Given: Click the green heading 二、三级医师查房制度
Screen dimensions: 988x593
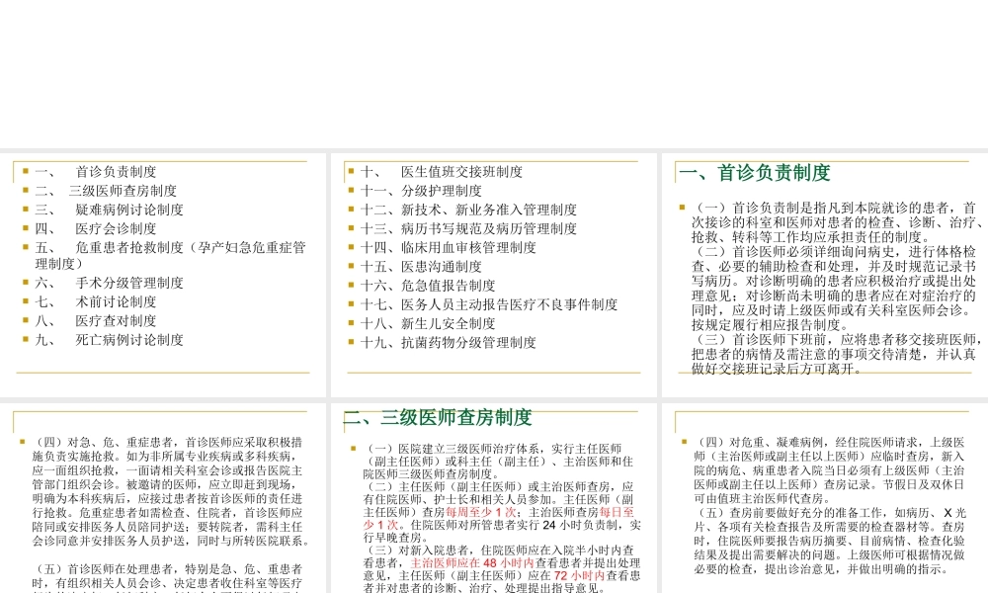Looking at the screenshot, I should pyautogui.click(x=438, y=417).
